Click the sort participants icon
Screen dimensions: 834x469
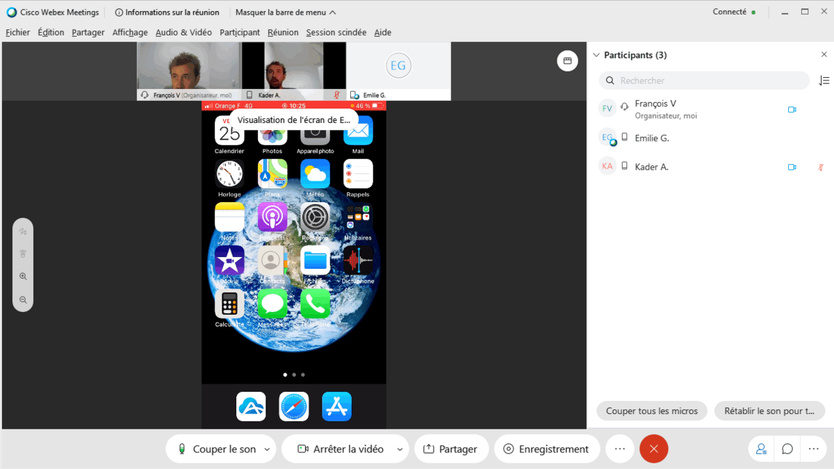click(824, 81)
